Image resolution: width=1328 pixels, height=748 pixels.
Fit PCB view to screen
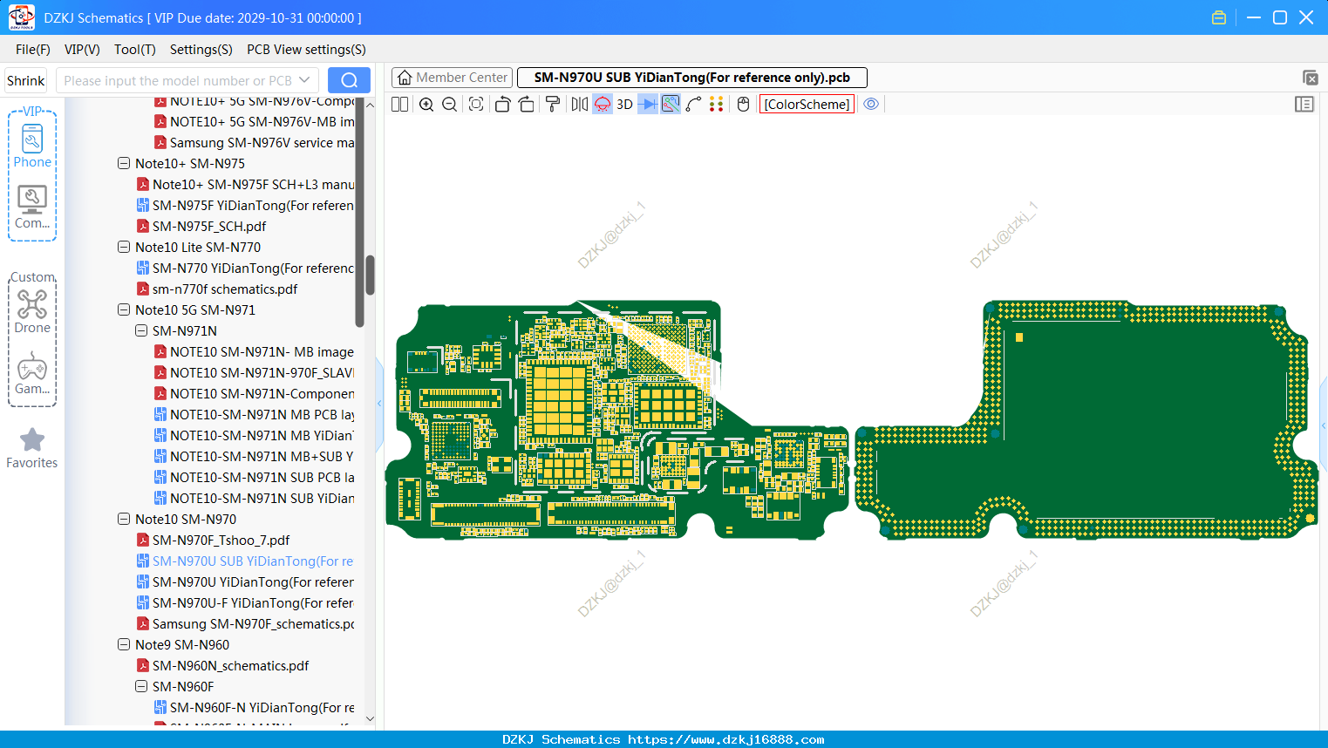coord(476,105)
